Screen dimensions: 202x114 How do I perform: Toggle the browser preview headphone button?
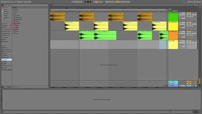click(5, 87)
